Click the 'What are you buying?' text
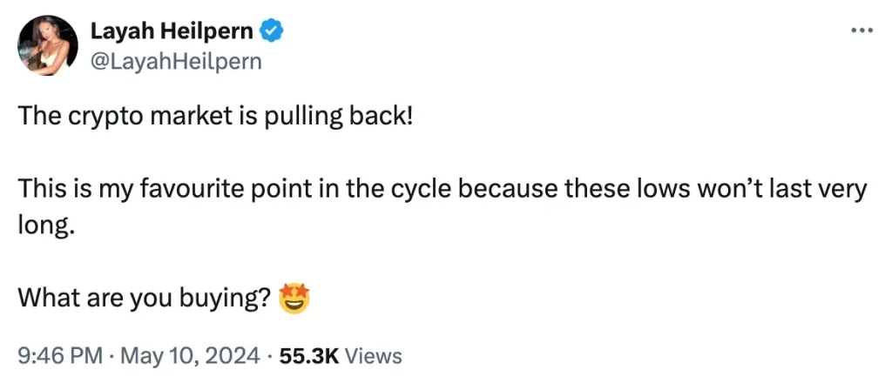Image resolution: width=892 pixels, height=390 pixels. pos(145,299)
